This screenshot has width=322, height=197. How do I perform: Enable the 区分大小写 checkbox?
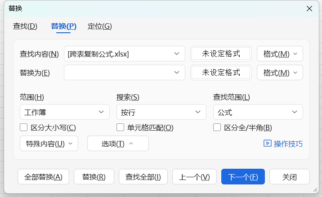point(24,127)
